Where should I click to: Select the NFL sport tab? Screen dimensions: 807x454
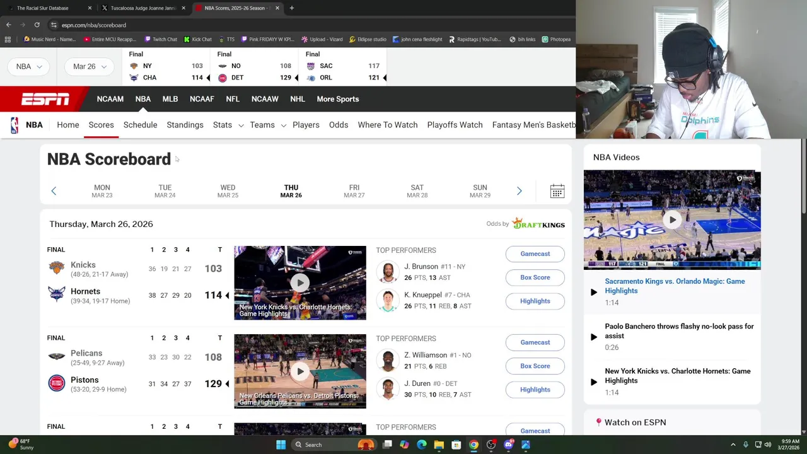click(232, 99)
